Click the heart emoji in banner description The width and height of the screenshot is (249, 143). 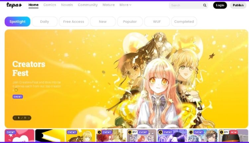coord(16,90)
